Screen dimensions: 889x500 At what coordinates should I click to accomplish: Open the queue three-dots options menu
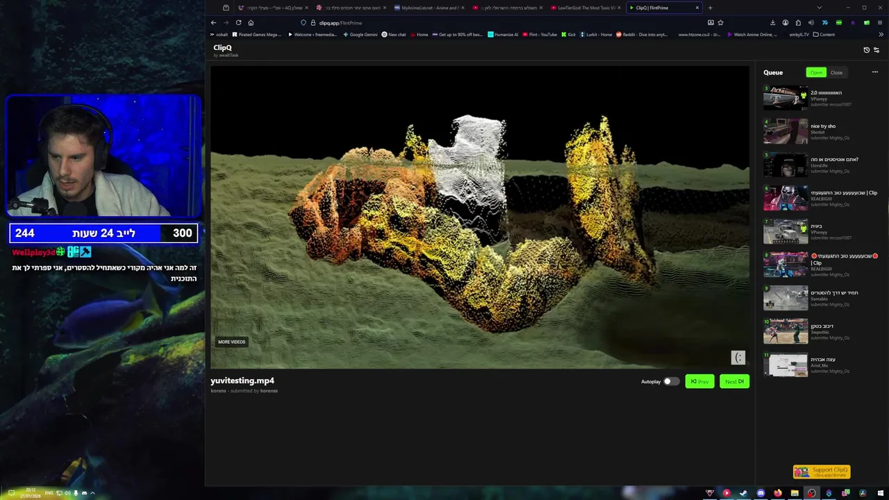tap(874, 72)
